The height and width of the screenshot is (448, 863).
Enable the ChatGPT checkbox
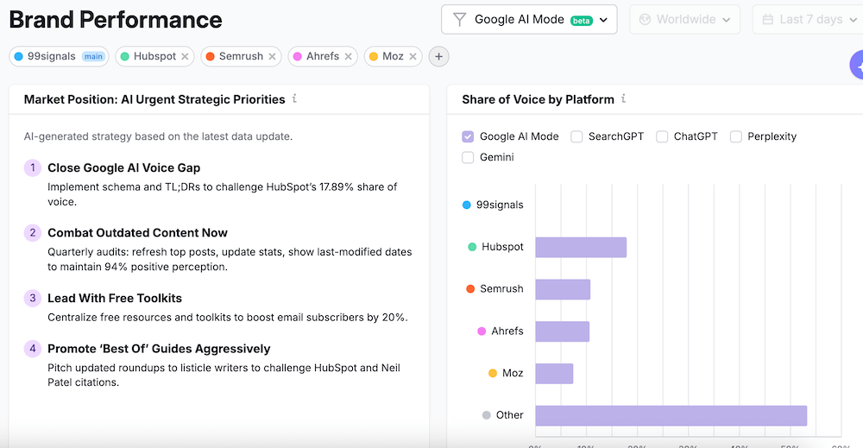coord(662,136)
